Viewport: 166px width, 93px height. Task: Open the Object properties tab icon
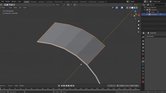[x=143, y=58]
